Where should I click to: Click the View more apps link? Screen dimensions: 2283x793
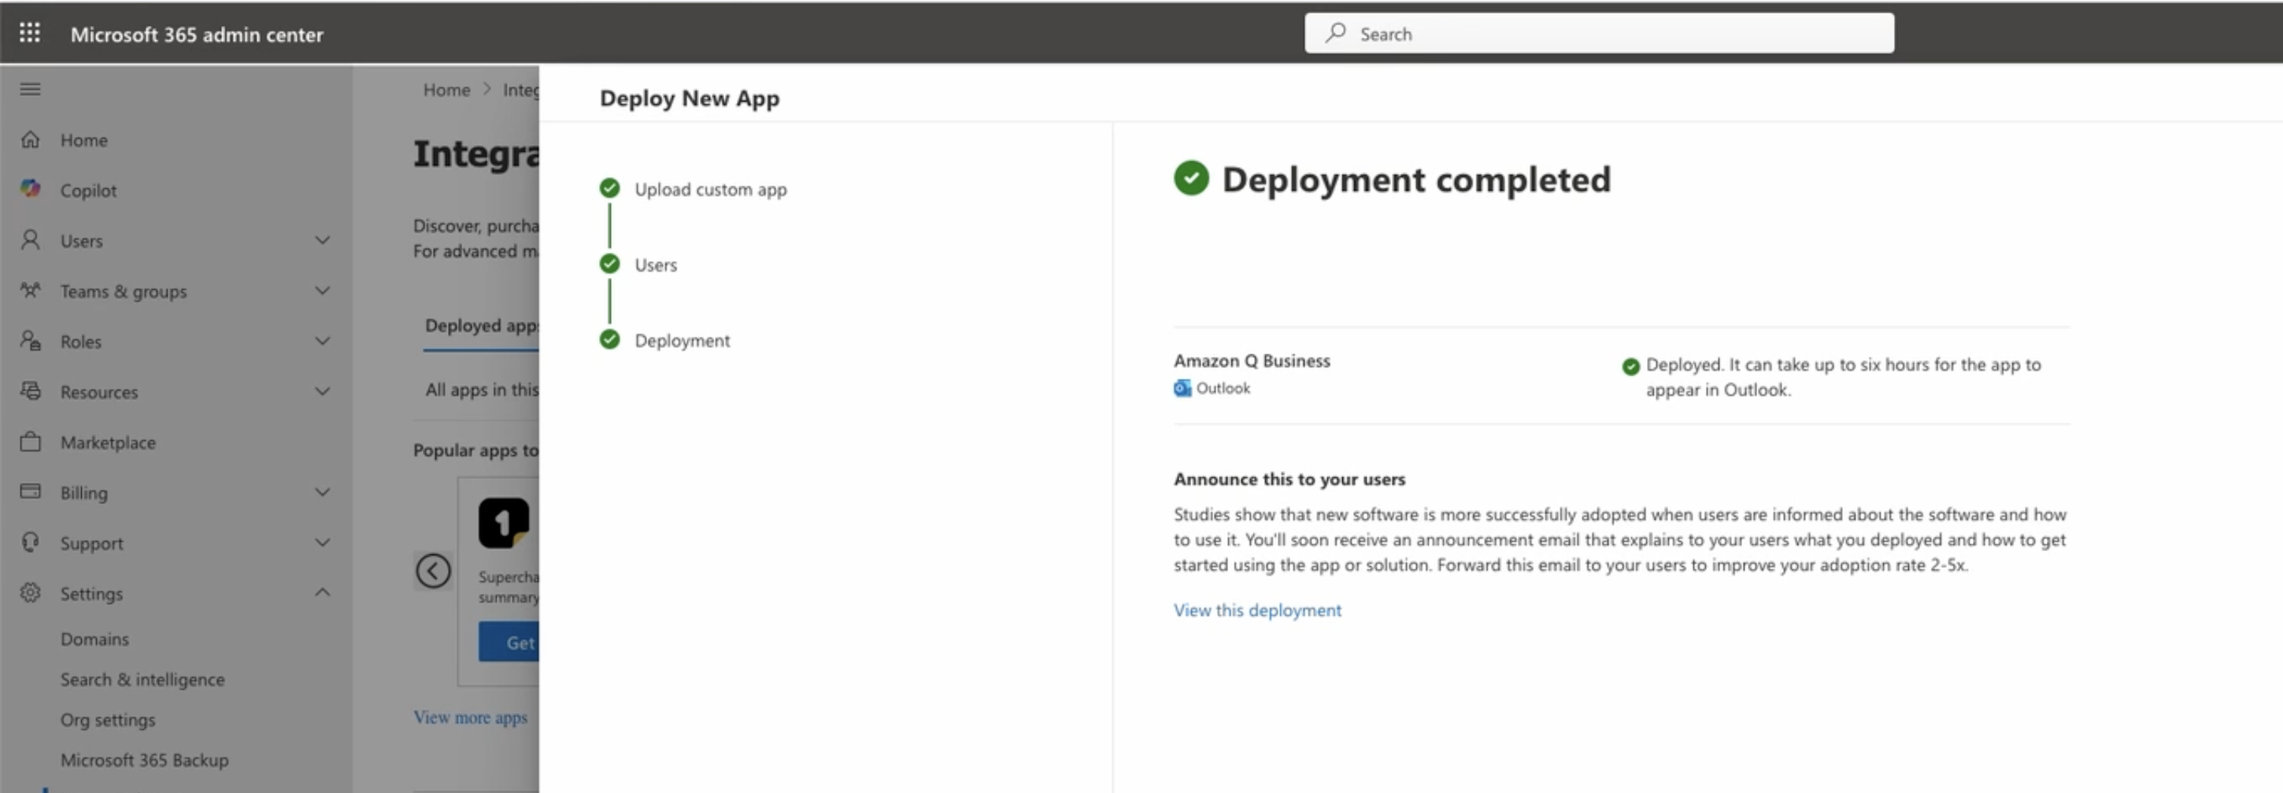[470, 717]
